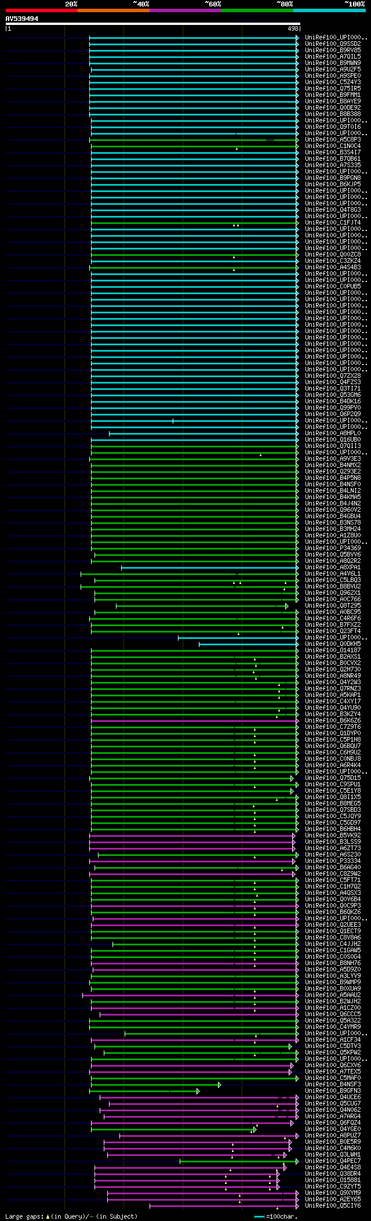Select hit label UniRef100_Q7ZX28

tap(333, 375)
